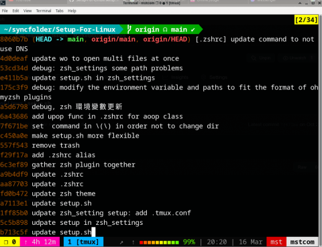This screenshot has width=322, height=247.
Task: Click the red mst user segment
Action: 276,242
